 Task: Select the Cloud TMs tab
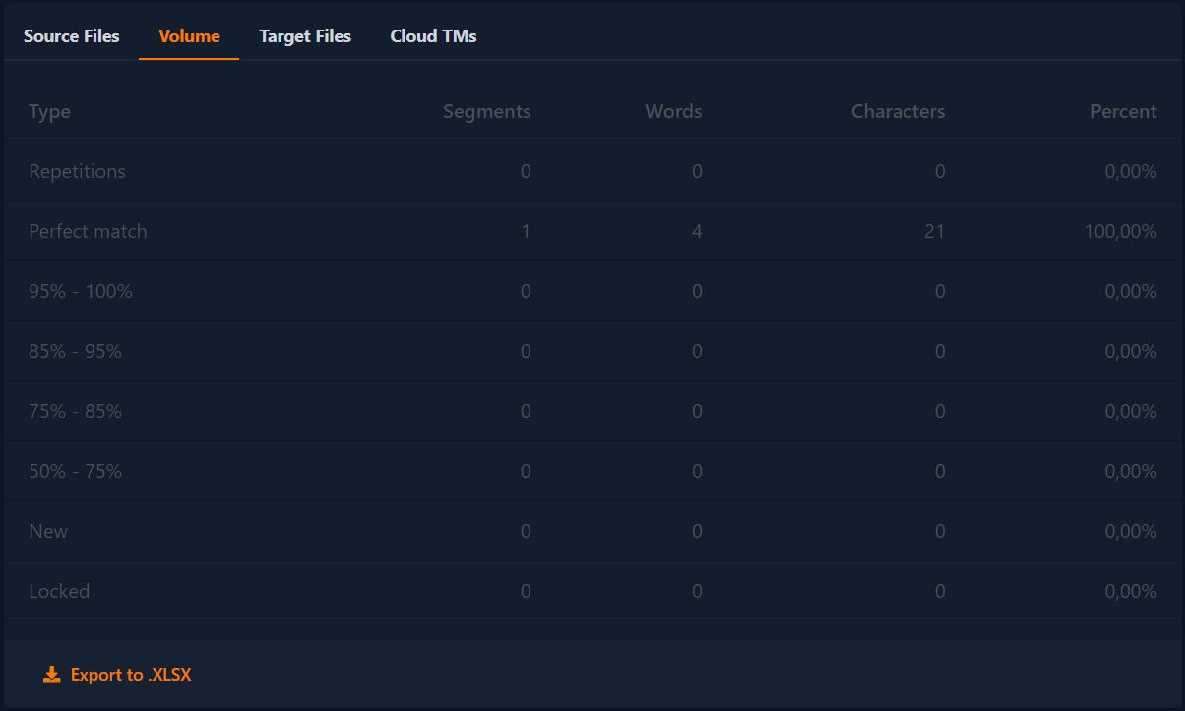[433, 36]
